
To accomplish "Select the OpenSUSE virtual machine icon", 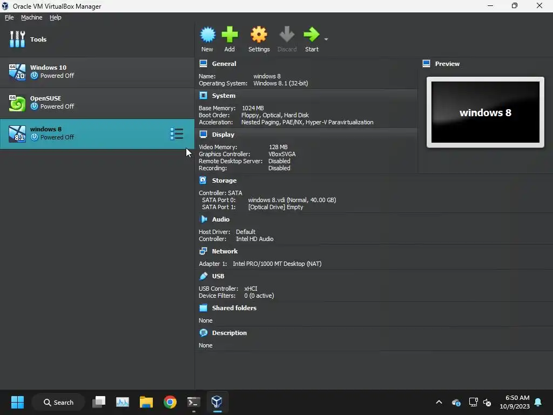I will (x=17, y=103).
